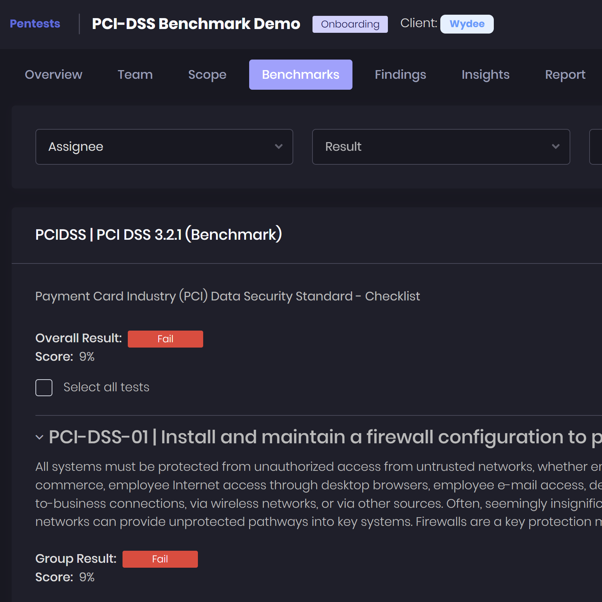Click the 'Select all tests' label
The image size is (602, 602).
pos(106,387)
